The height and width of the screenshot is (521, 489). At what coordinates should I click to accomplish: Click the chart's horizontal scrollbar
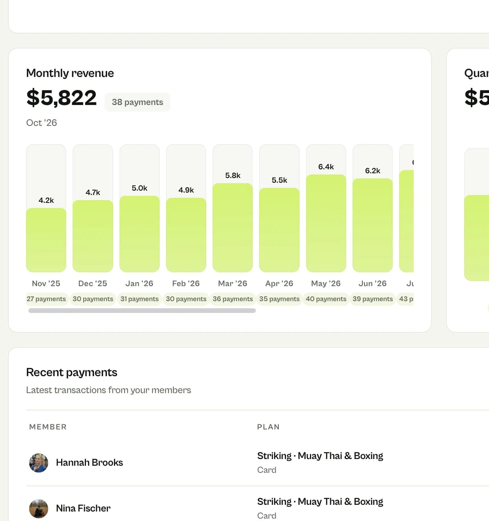[142, 311]
